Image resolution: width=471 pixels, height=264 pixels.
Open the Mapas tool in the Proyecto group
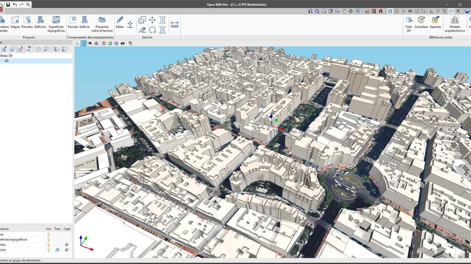(15, 22)
